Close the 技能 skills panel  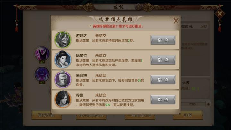point(220,14)
